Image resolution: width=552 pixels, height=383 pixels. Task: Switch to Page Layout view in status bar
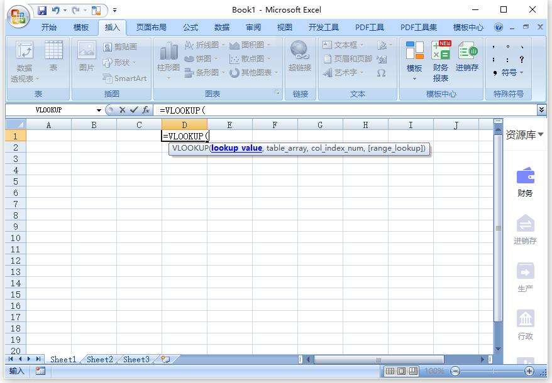[x=402, y=371]
